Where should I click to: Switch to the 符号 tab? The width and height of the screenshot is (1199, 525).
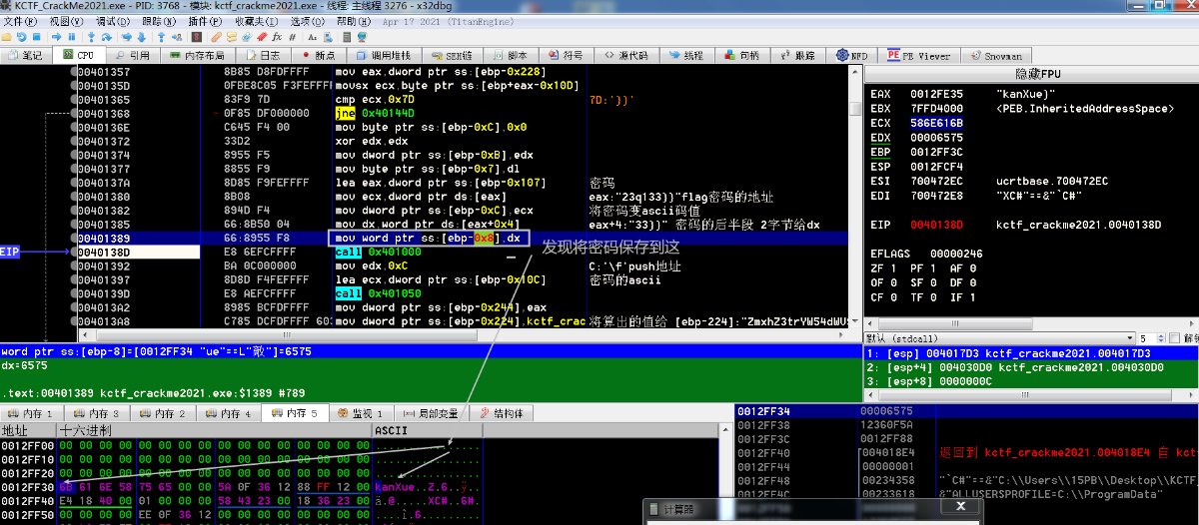[x=566, y=55]
